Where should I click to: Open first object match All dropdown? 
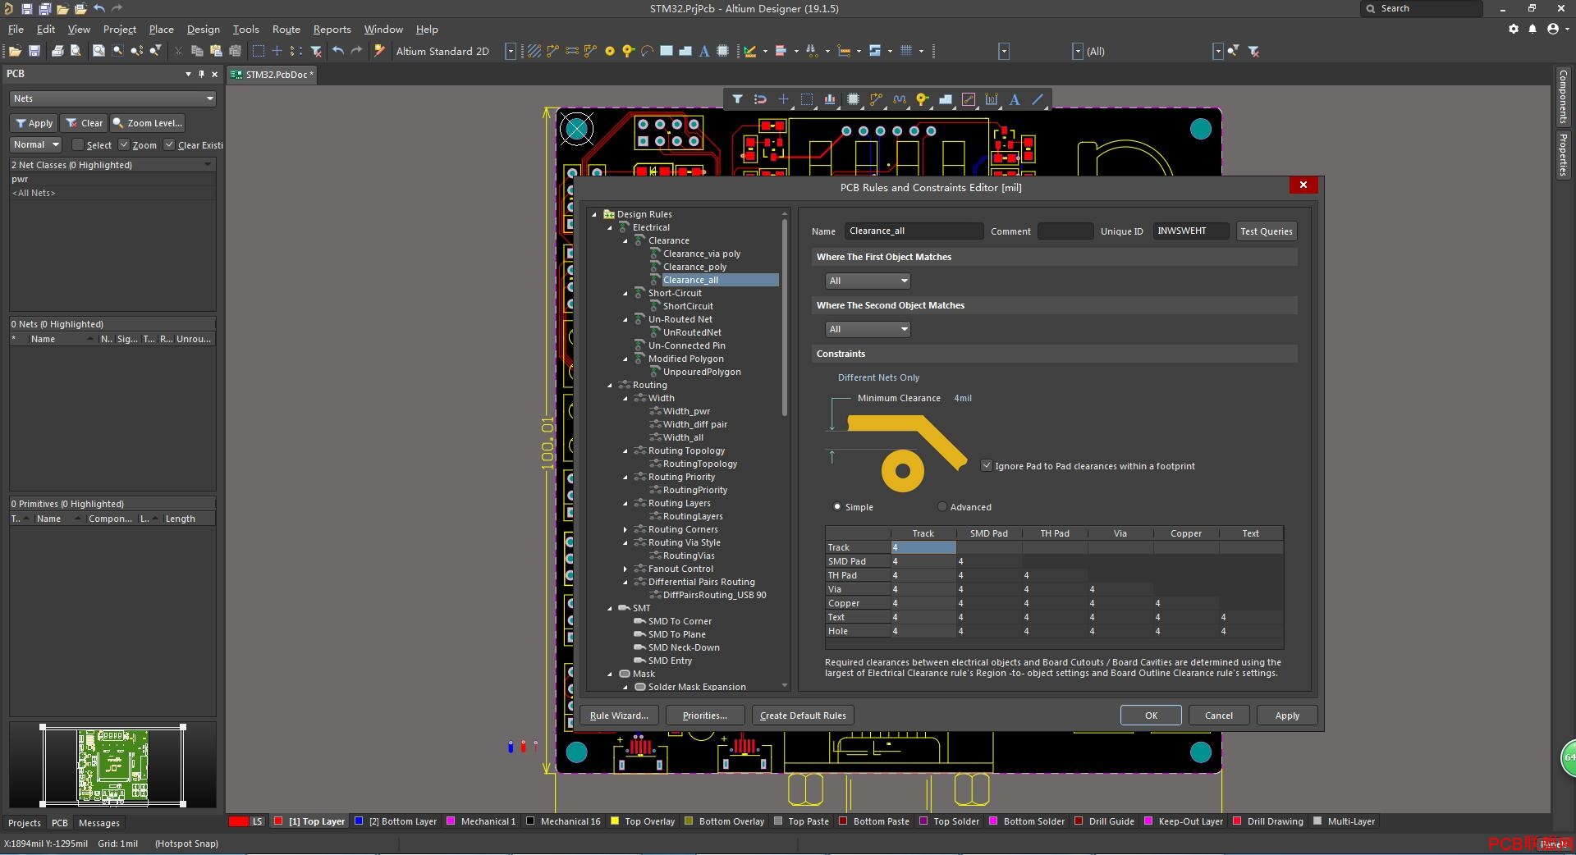[x=868, y=281]
